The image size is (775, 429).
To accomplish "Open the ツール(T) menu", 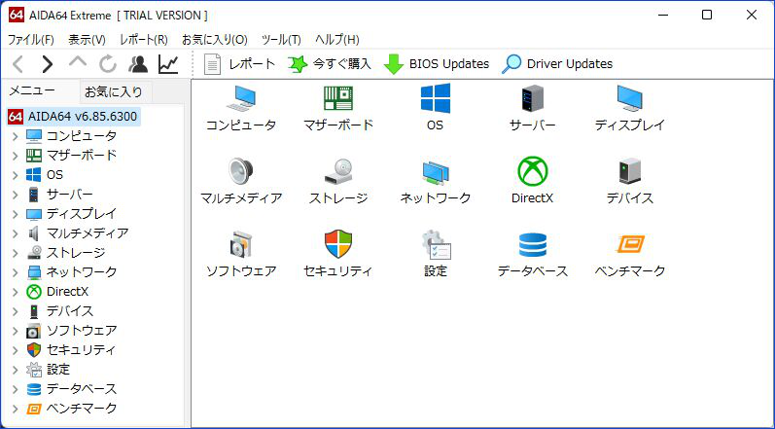I will click(x=281, y=40).
